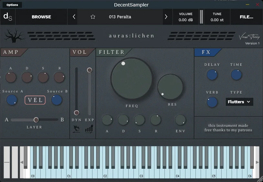Click the modulation wheel

pos(15,162)
